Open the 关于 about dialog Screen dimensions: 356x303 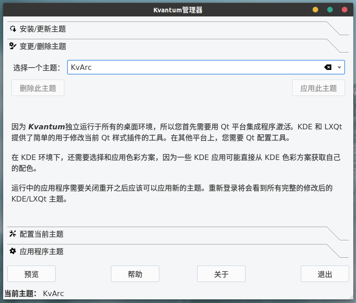click(x=221, y=274)
